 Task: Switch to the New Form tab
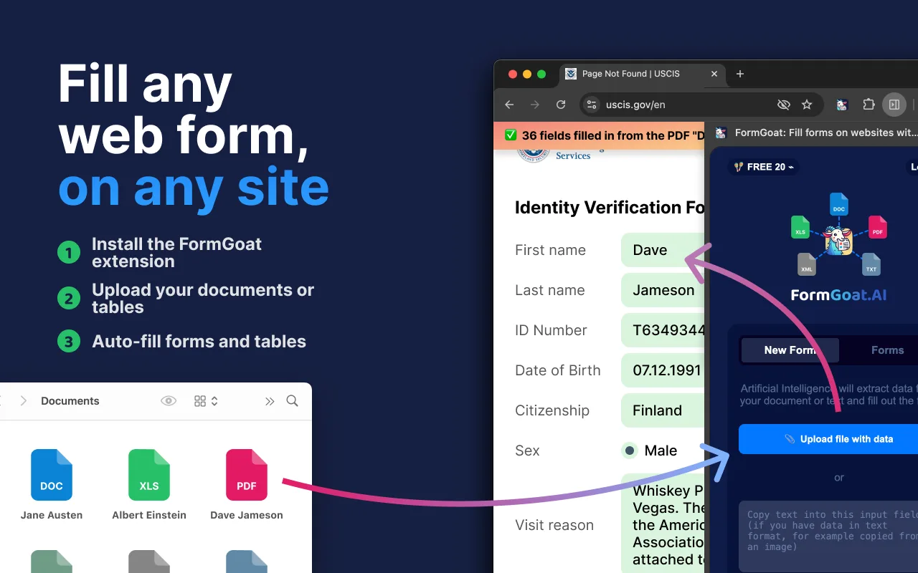click(790, 350)
